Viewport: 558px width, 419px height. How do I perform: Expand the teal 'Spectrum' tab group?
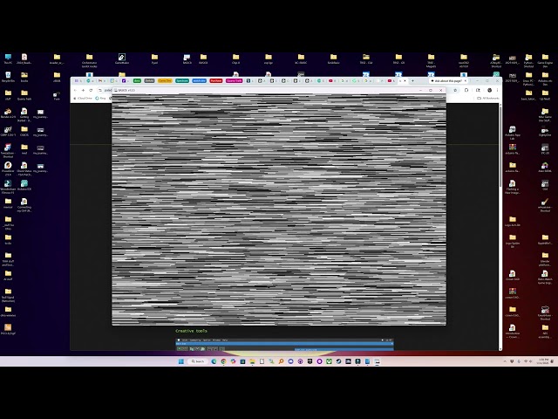coord(182,81)
